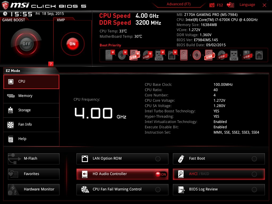Click the legacy USB hard disk boot icon
Viewport: 272px width, 204px height.
point(209,55)
